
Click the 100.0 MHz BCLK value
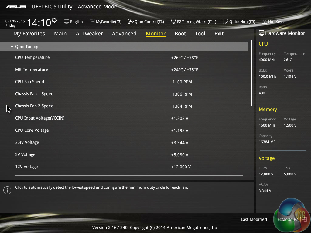(267, 76)
